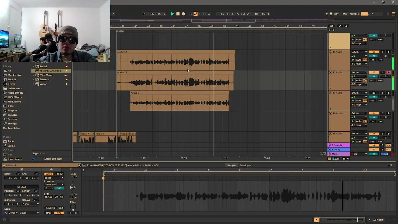Select Audio Effects in the browser library
Viewport: 398px width, 224px height.
15,93
